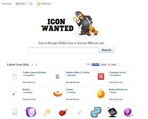
Task: Pick the red heart with arrow icon
Action: [63, 112]
